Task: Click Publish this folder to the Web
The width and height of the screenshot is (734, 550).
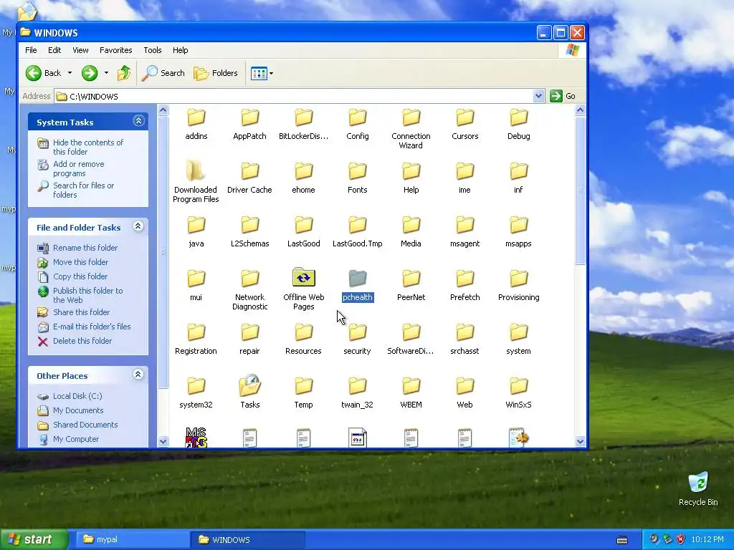Action: click(87, 295)
